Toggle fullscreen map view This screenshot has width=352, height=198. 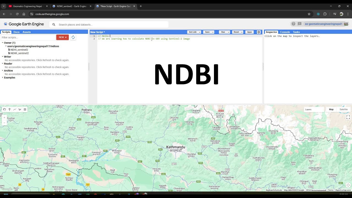(348, 117)
